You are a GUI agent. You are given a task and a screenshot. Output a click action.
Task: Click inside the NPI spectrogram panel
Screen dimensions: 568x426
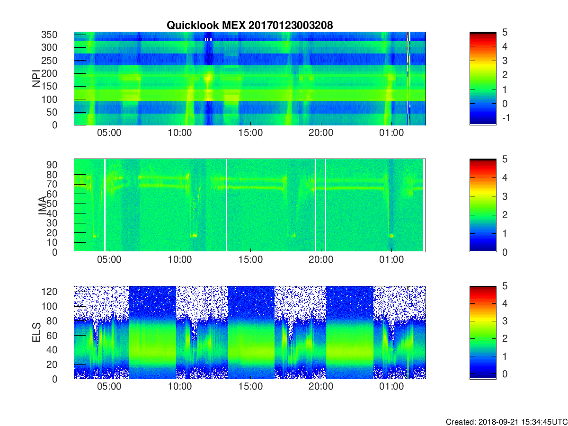point(249,79)
